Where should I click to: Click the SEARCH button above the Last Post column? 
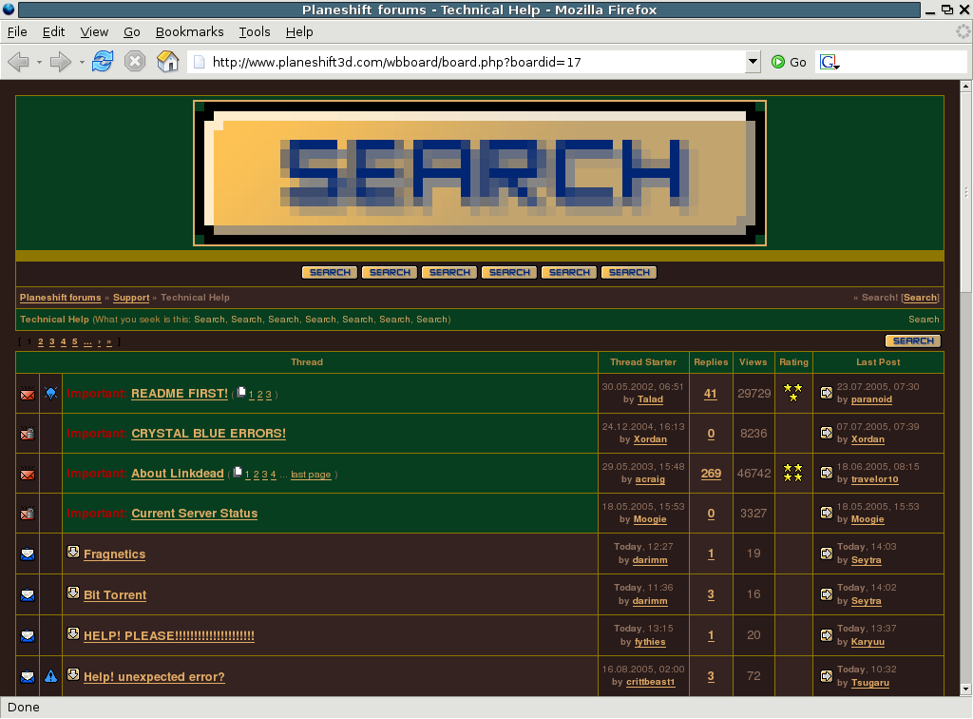[x=913, y=340]
